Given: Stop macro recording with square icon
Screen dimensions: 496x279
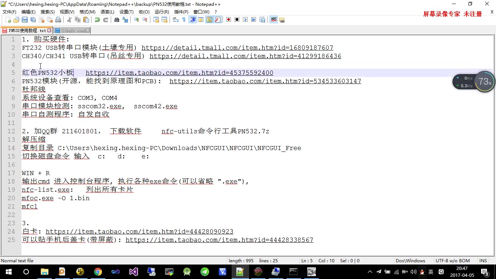Looking at the screenshot, I should [x=237, y=20].
